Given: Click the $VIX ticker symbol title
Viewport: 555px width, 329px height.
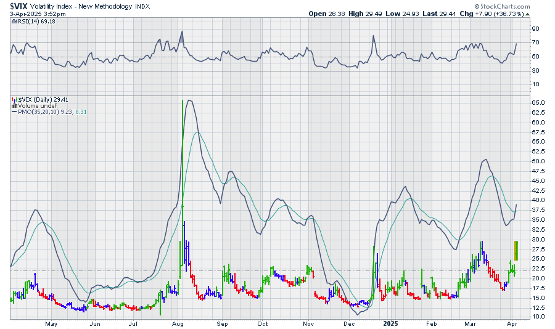Looking at the screenshot, I should [20, 5].
